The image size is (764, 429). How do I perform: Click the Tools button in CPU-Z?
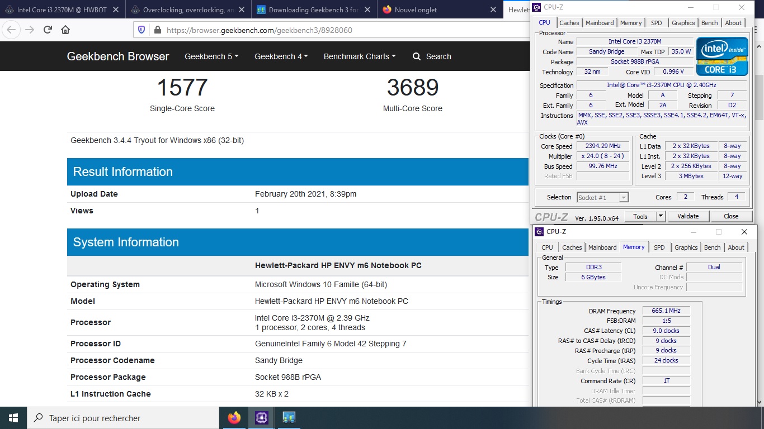tap(640, 216)
